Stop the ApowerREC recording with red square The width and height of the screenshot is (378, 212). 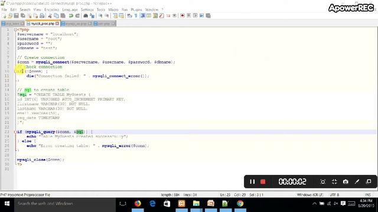[x=263, y=182]
